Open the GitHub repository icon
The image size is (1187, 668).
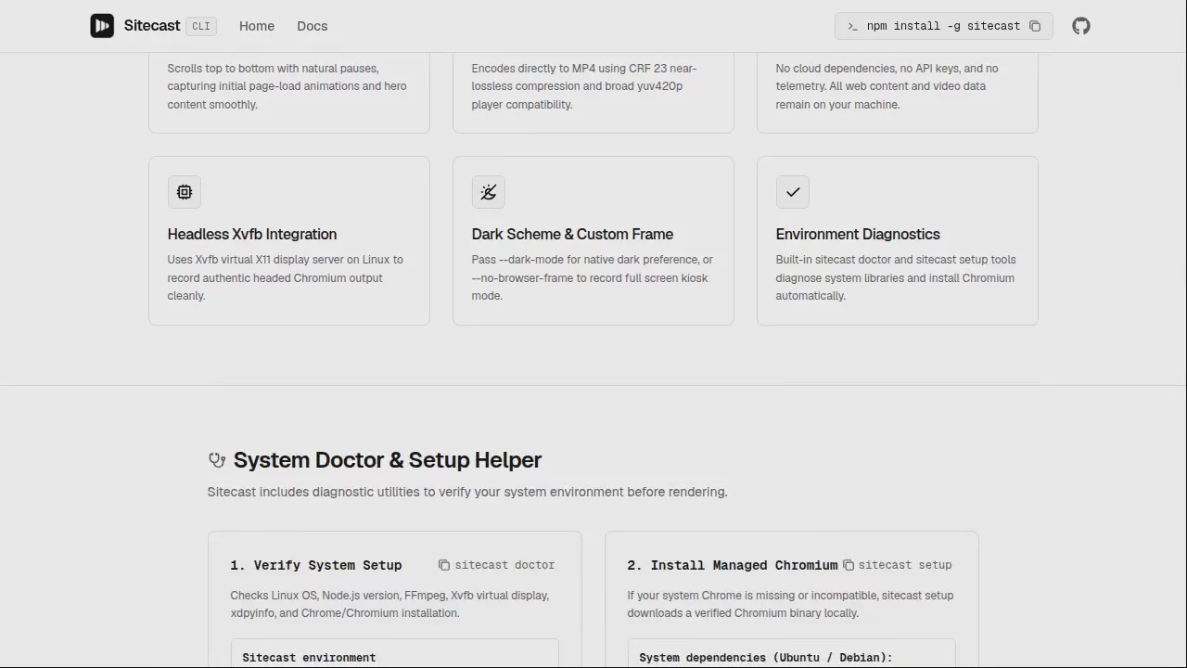(x=1081, y=26)
